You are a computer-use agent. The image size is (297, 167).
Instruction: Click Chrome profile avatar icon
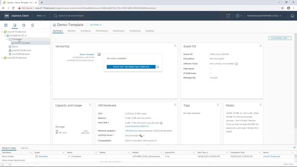point(289,8)
